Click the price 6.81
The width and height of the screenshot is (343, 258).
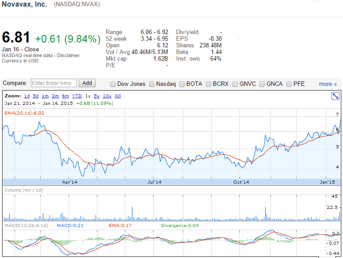(x=16, y=37)
